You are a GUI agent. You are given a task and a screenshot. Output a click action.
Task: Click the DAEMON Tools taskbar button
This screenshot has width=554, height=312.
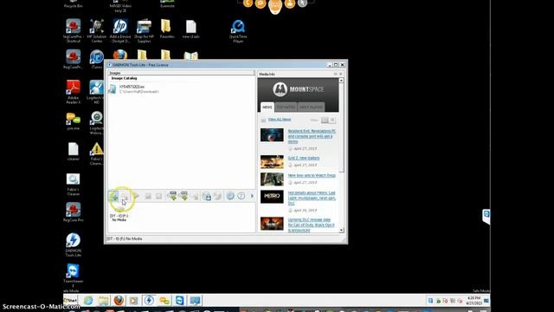149,301
